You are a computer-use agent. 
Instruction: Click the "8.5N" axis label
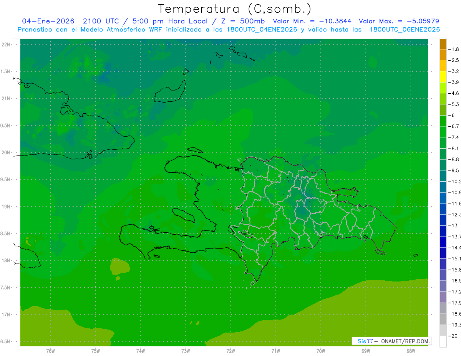click(6, 233)
